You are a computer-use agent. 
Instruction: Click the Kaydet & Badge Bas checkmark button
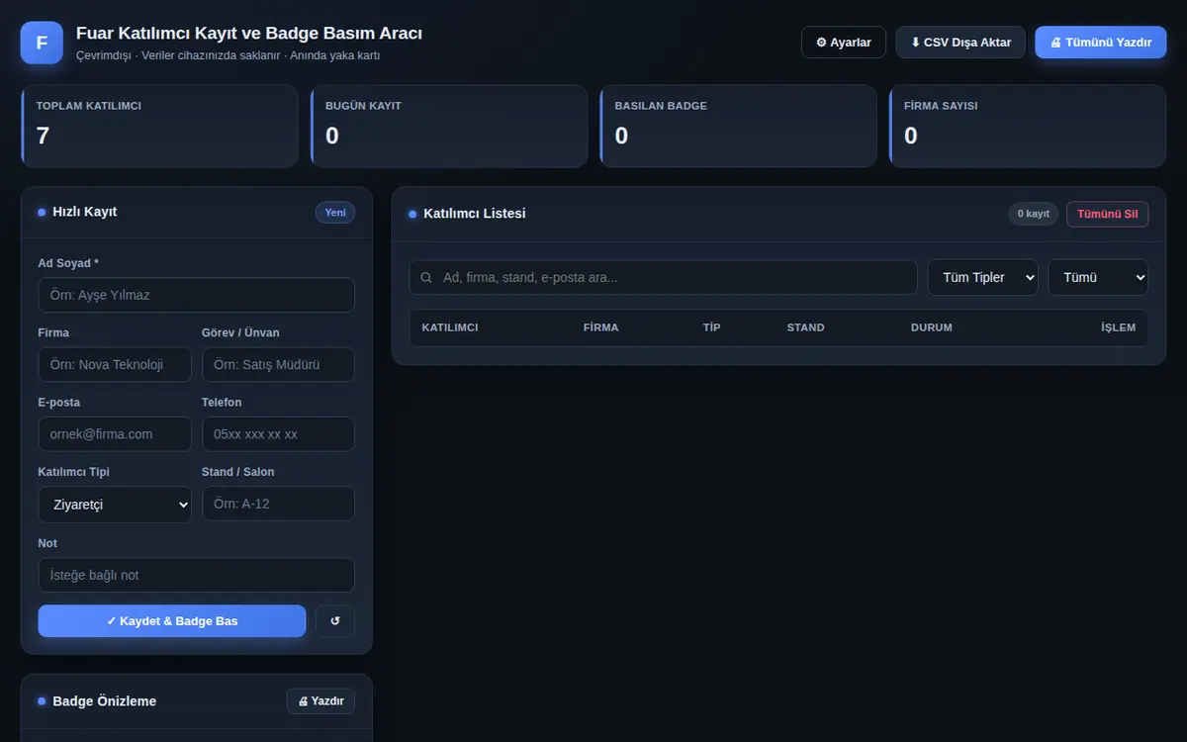pyautogui.click(x=172, y=621)
